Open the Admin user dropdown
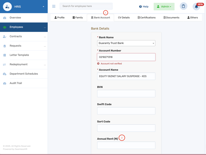 tap(164, 6)
